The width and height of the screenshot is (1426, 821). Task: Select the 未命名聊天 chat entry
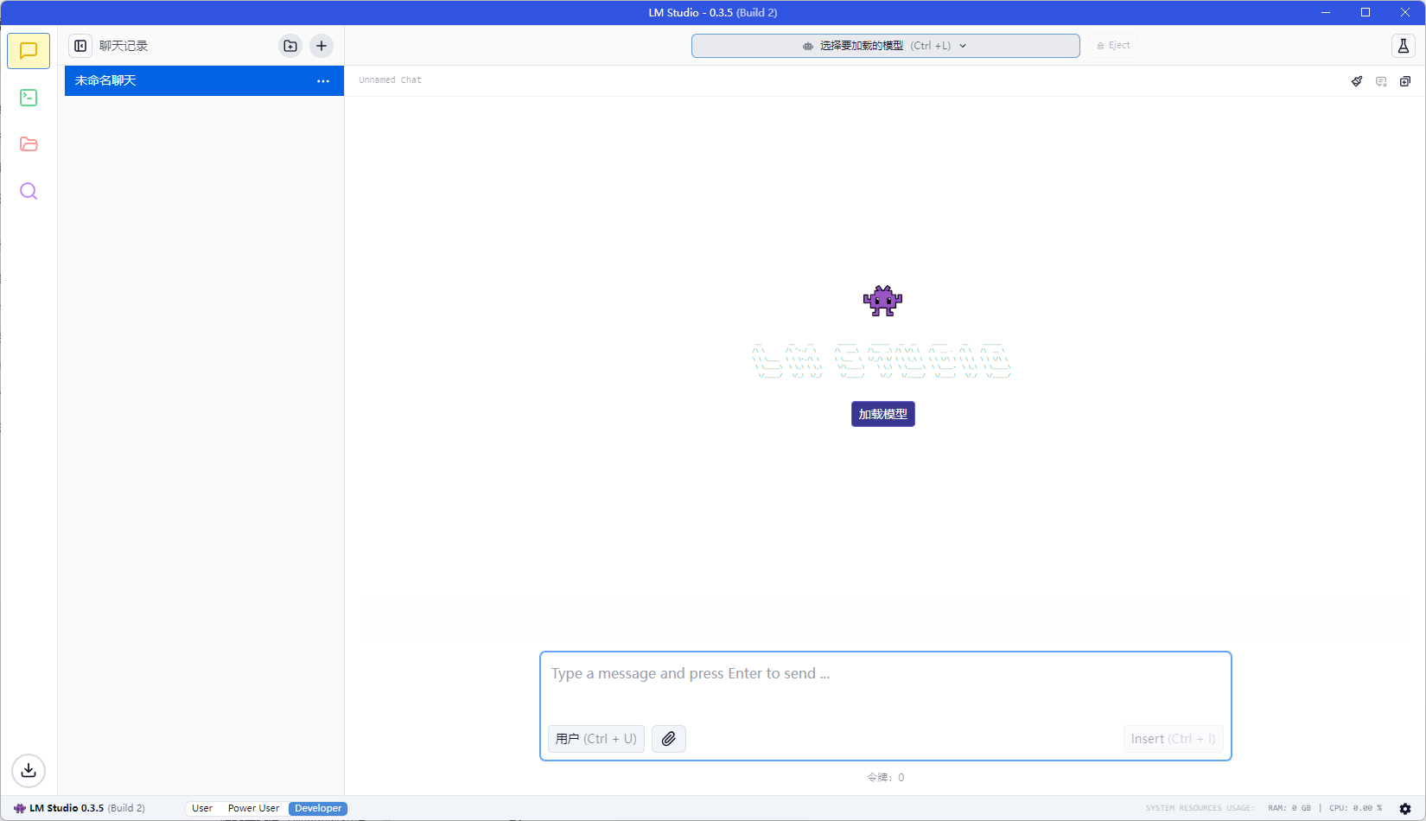click(204, 81)
